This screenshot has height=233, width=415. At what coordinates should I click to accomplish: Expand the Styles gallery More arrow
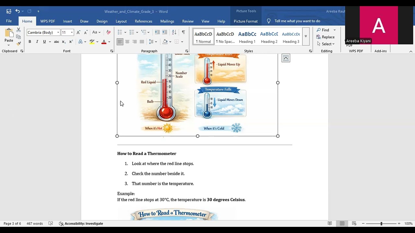(306, 36)
